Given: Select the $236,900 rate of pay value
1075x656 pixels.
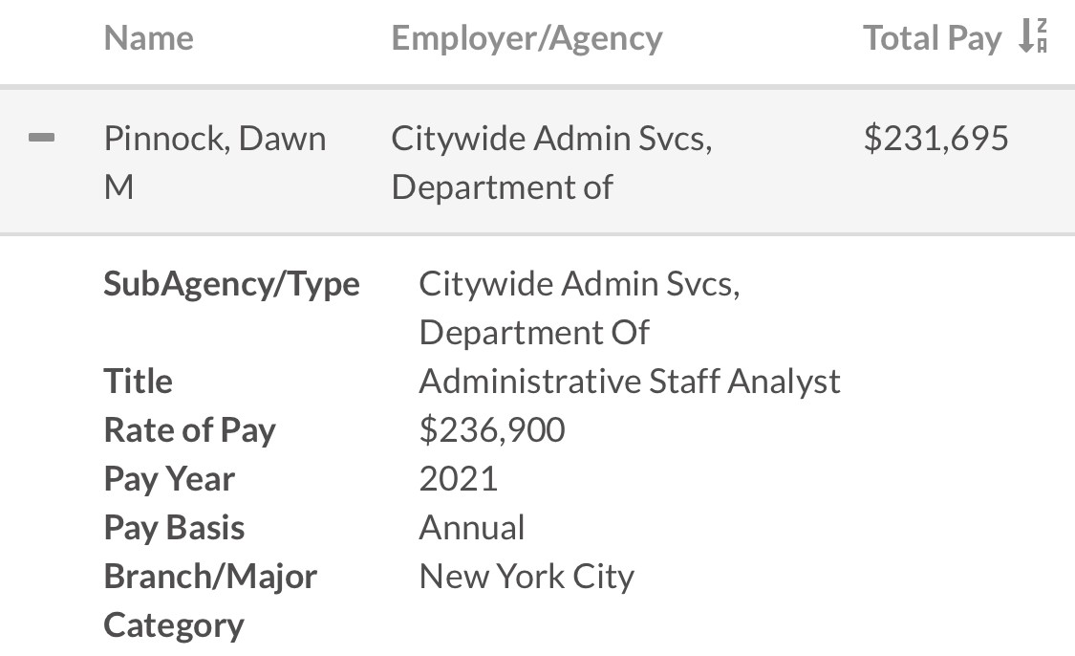Looking at the screenshot, I should click(x=492, y=430).
